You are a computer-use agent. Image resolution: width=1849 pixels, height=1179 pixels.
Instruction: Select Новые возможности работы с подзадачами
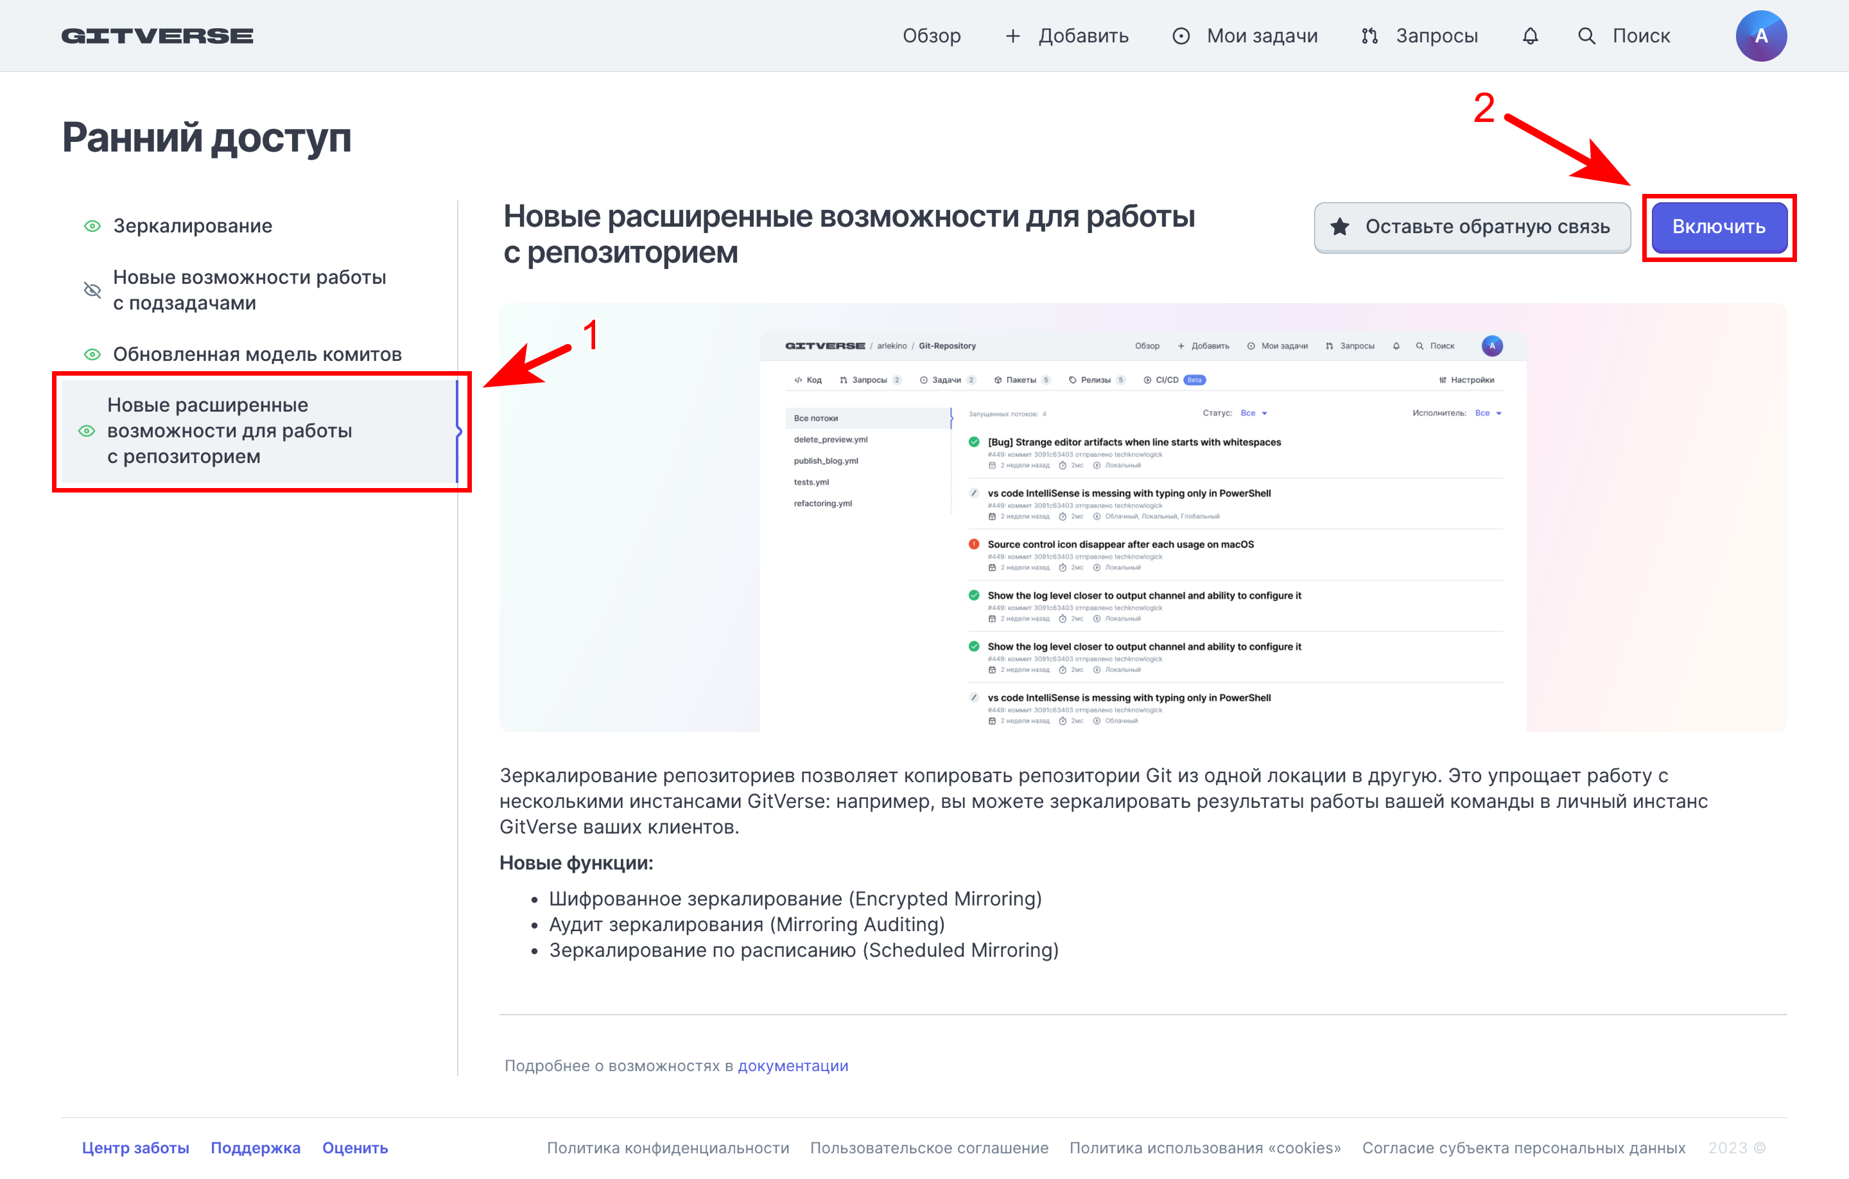coord(250,290)
